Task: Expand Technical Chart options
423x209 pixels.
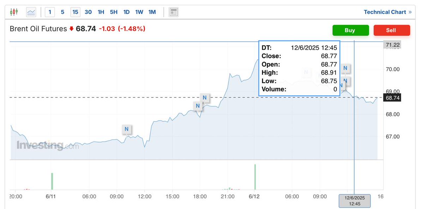Action: 385,12
